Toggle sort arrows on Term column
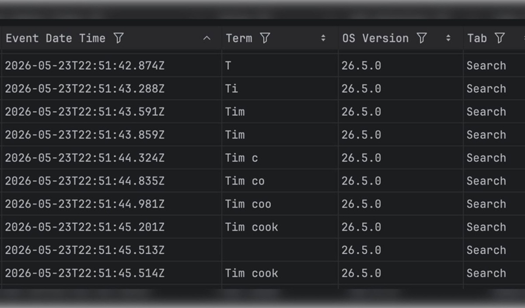This screenshot has height=308, width=525. click(x=323, y=38)
